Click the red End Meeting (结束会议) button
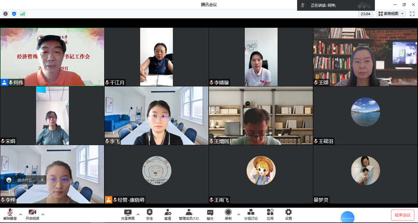Image resolution: width=418 pixels, height=223 pixels. (402, 215)
